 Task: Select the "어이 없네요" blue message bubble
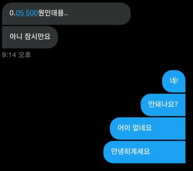148,128
